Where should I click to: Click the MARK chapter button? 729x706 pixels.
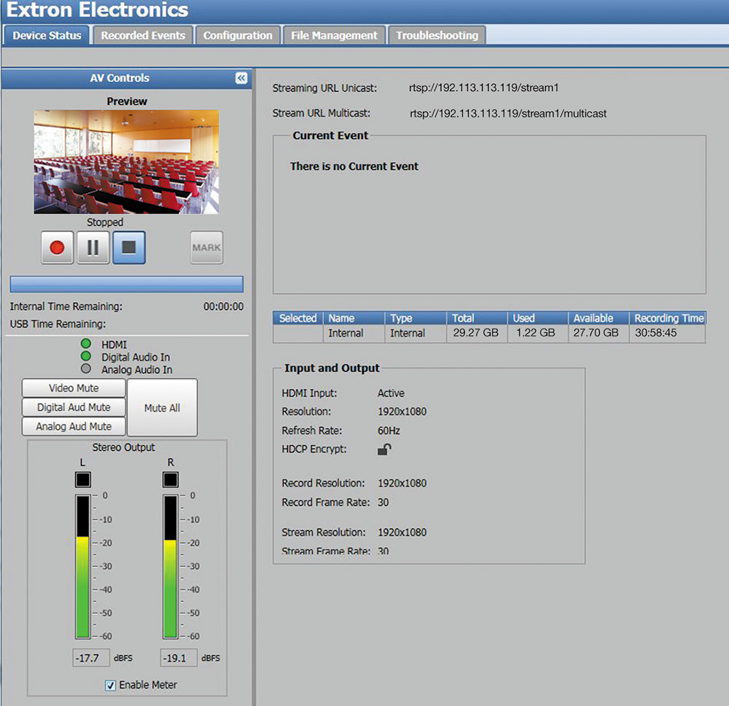click(x=206, y=248)
